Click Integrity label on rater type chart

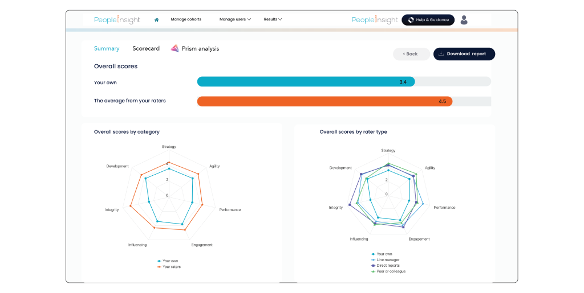point(335,208)
